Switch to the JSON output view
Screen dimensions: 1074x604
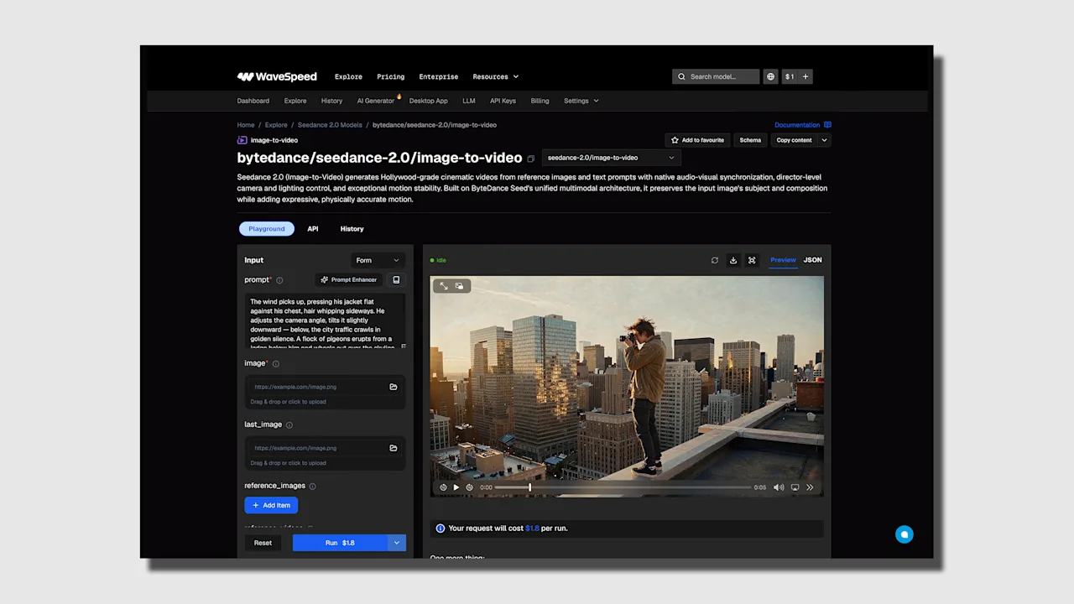click(x=812, y=260)
